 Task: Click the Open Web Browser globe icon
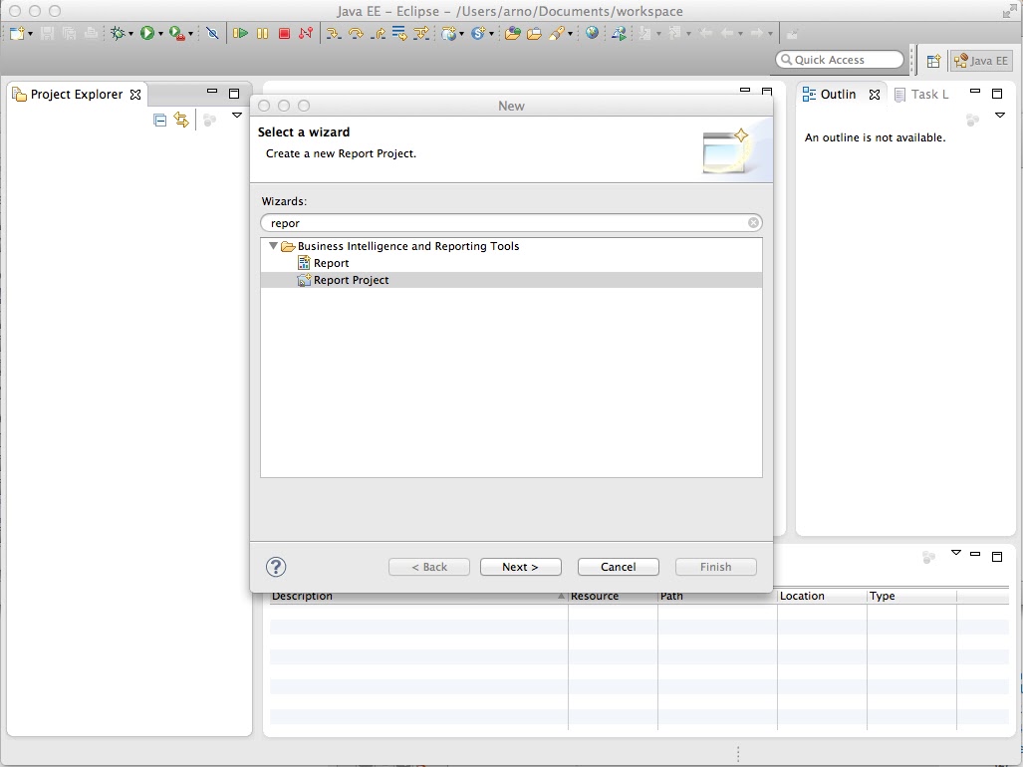(x=592, y=33)
